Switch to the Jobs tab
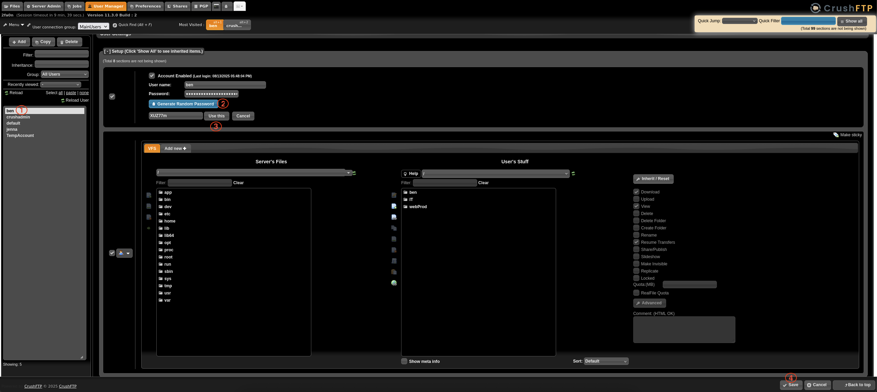 coord(74,6)
